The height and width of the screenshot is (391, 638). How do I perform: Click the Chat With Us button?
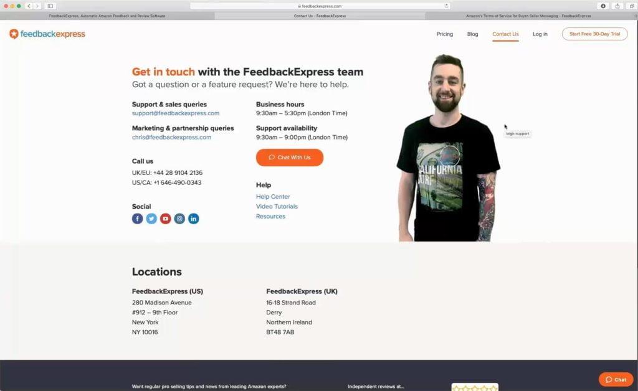pyautogui.click(x=290, y=158)
